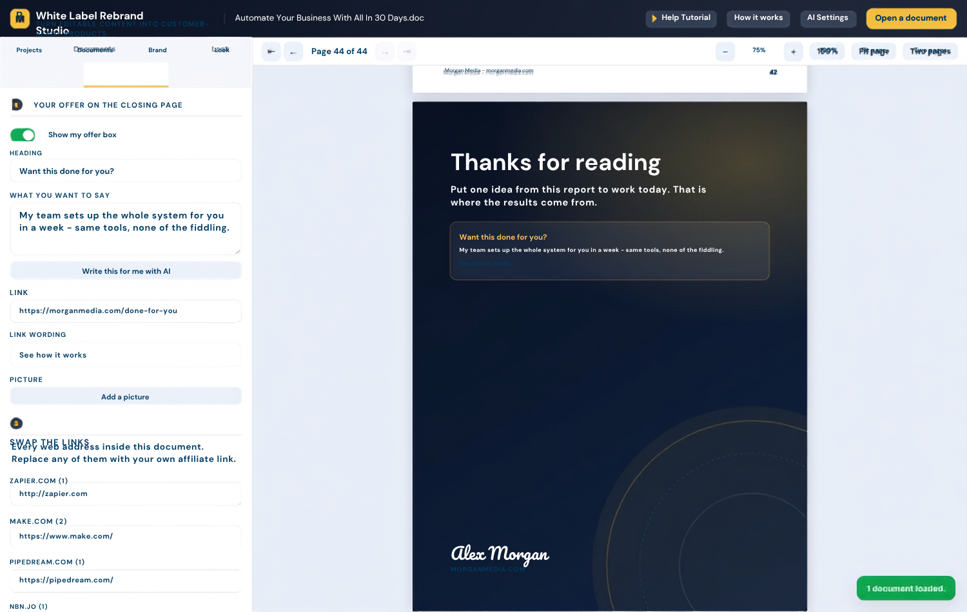This screenshot has width=967, height=612.
Task: Toggle Show my offer box switch
Action: 23,135
